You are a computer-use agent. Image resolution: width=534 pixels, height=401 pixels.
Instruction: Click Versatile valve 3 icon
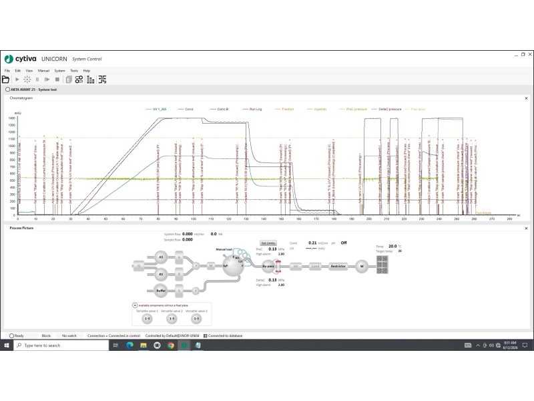(196, 319)
